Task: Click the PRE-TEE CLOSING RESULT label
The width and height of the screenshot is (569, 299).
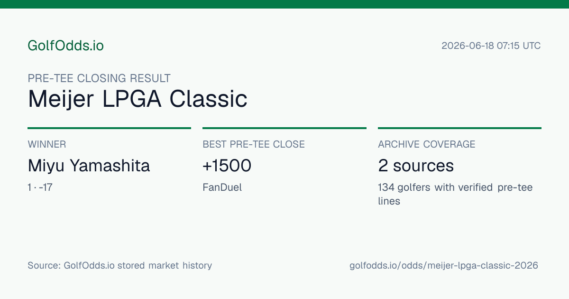Action: 99,78
